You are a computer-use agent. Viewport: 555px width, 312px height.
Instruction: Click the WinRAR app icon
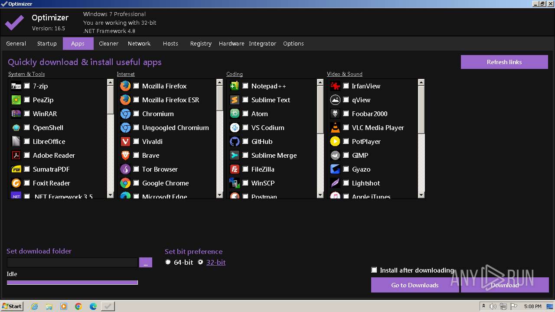click(16, 114)
